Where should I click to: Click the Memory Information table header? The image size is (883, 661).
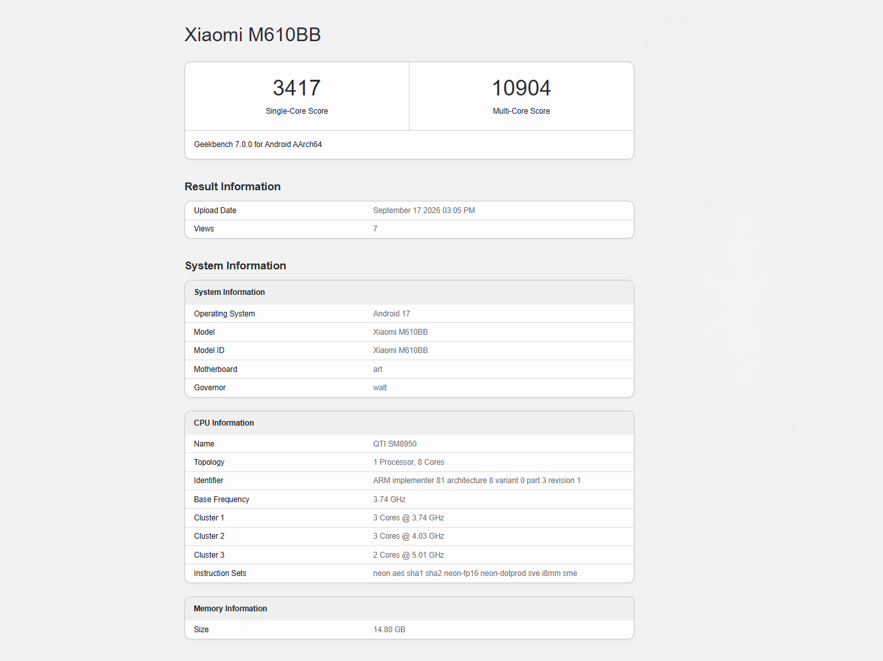[230, 609]
